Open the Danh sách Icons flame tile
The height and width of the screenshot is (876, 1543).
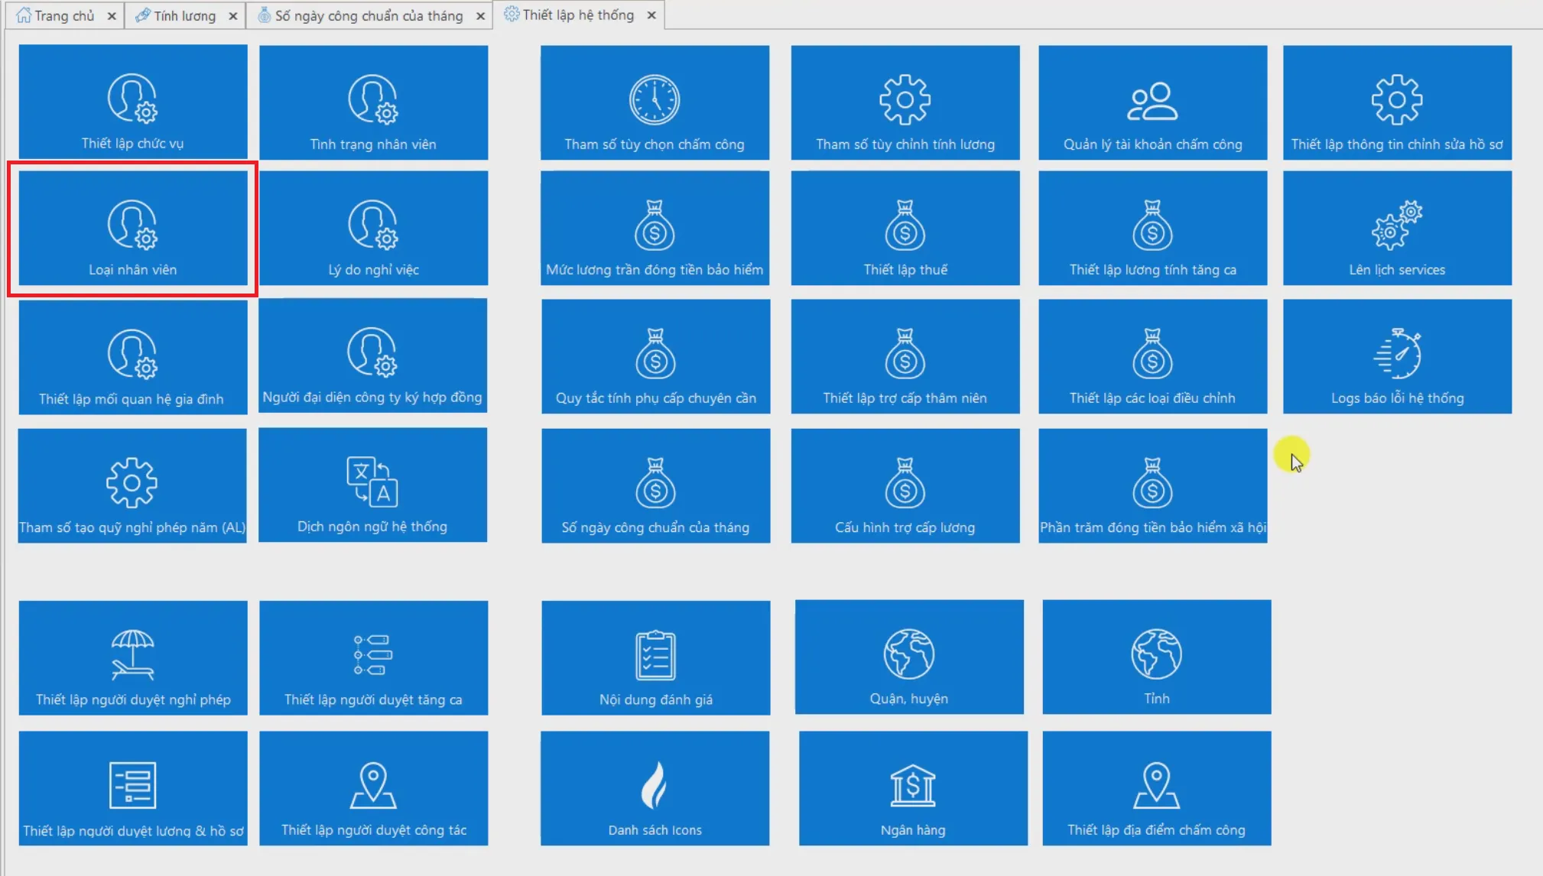click(x=655, y=788)
